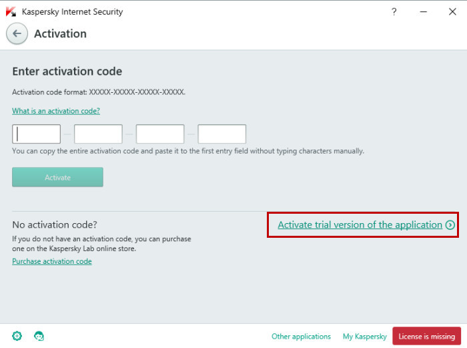
Task: Open 'Other applications' in the bottom bar
Action: (x=301, y=337)
